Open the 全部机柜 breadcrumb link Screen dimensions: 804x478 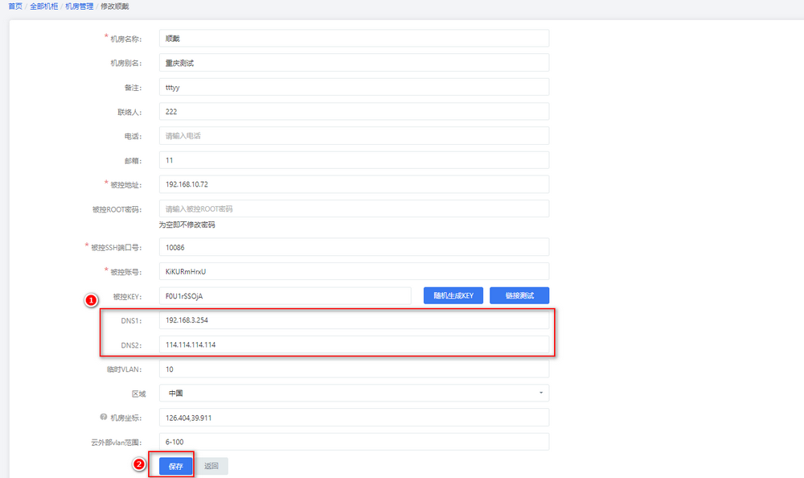43,6
